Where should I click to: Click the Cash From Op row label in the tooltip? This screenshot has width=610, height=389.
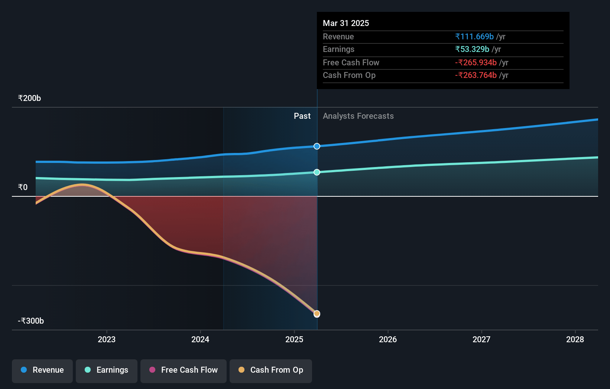tap(349, 75)
